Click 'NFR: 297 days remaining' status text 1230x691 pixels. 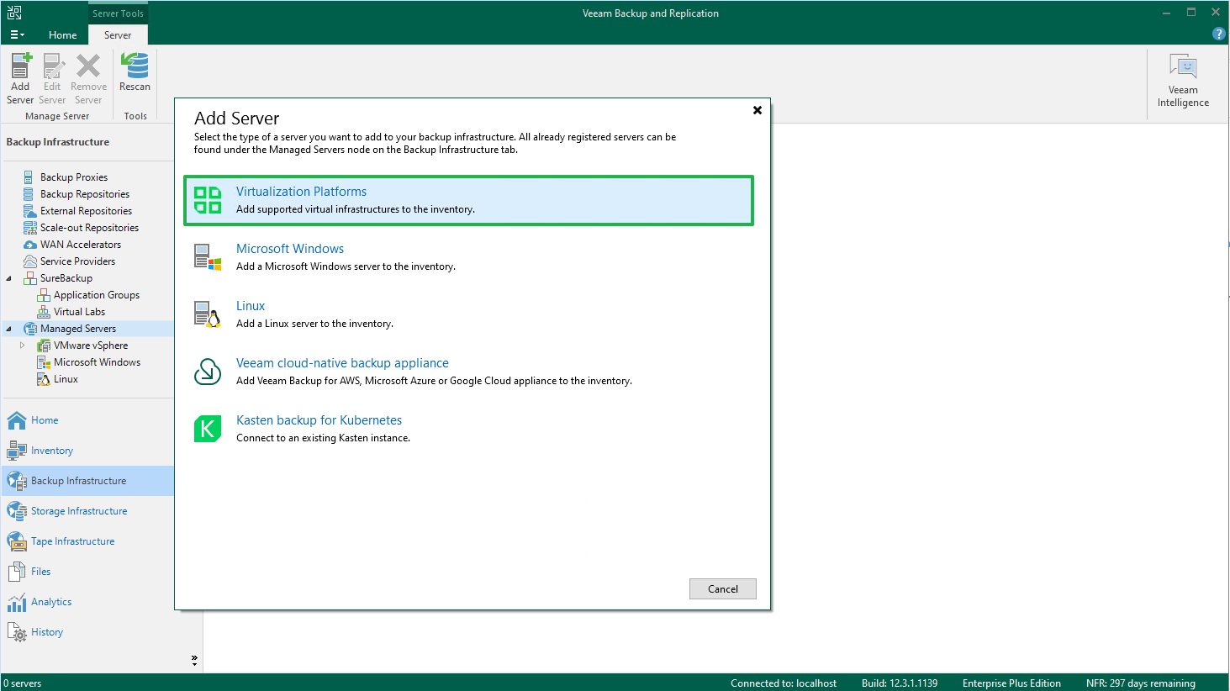(1140, 683)
